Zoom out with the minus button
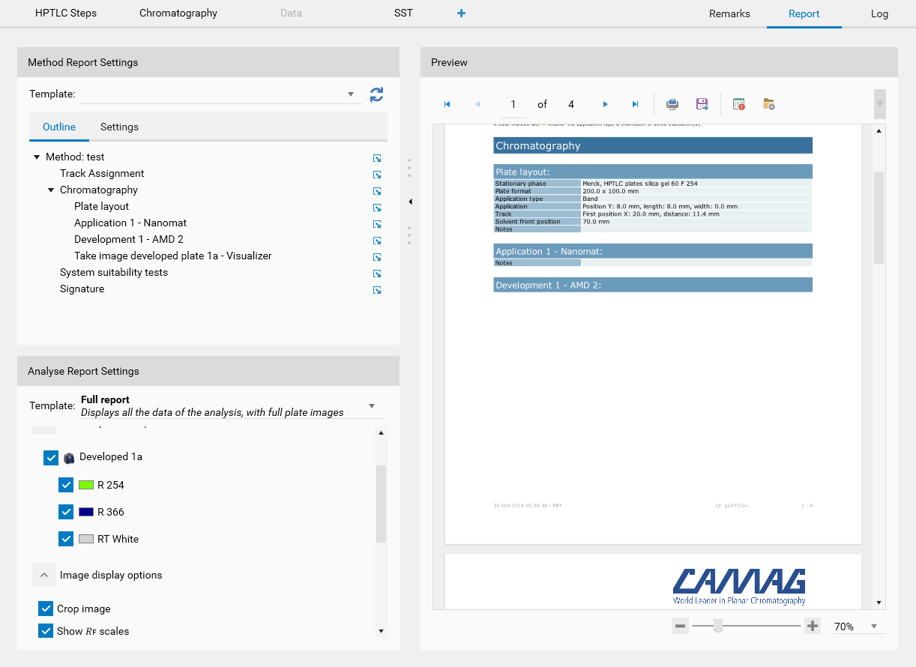The height and width of the screenshot is (667, 916). point(680,626)
